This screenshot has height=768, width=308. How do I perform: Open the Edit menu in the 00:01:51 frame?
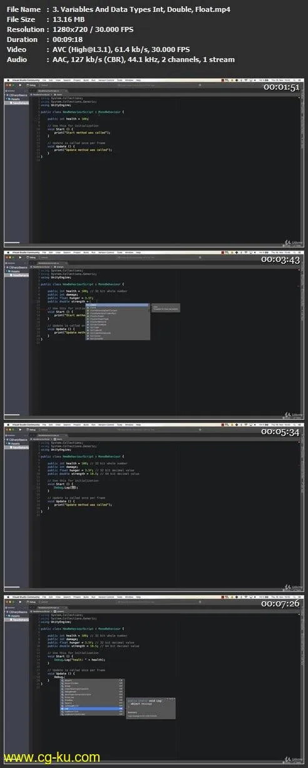click(x=51, y=80)
